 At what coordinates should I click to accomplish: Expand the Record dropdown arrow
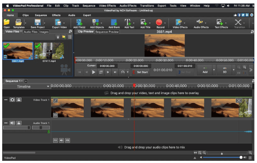165,23
